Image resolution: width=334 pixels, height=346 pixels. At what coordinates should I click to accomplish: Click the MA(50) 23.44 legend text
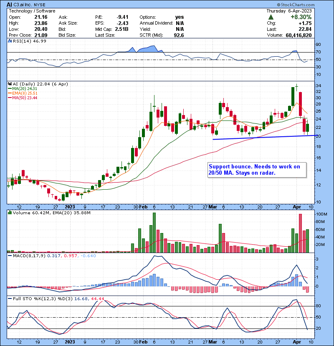[25, 98]
